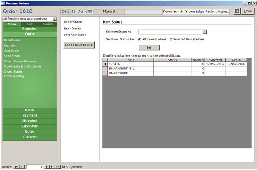Go to next record arrow
The image size is (257, 170).
click(47, 167)
